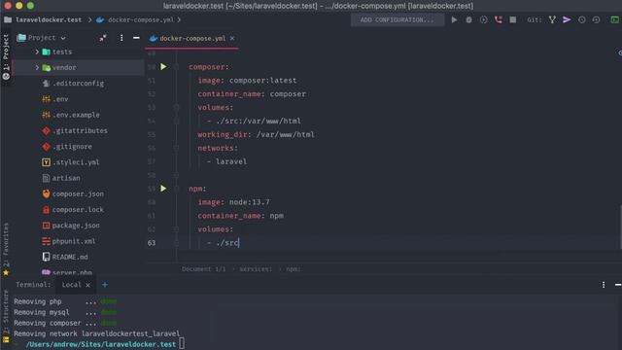Click the 'image: node:13.7' line
622x350 pixels.
tap(233, 202)
